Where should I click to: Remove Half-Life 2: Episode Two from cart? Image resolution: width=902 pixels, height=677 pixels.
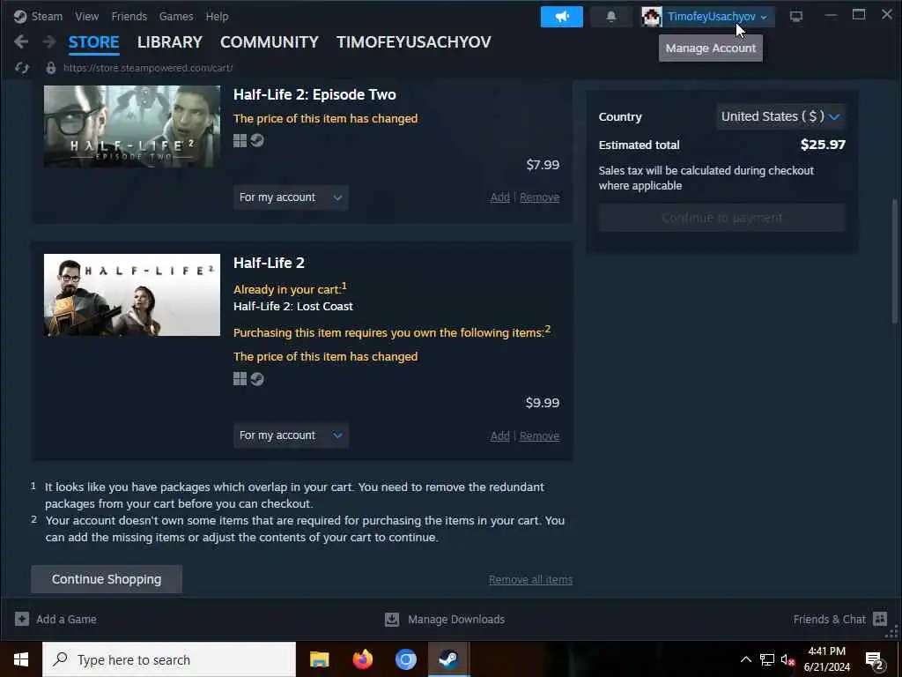point(540,197)
